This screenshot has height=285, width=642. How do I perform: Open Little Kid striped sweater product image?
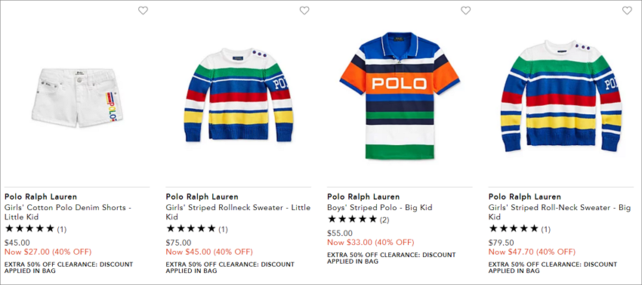click(x=238, y=94)
